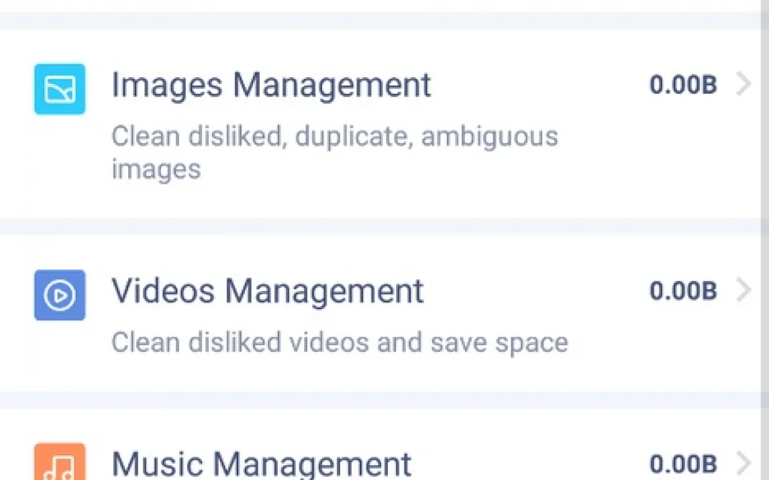Expand Images Management using its chevron arrow
The height and width of the screenshot is (480, 769).
click(x=744, y=84)
